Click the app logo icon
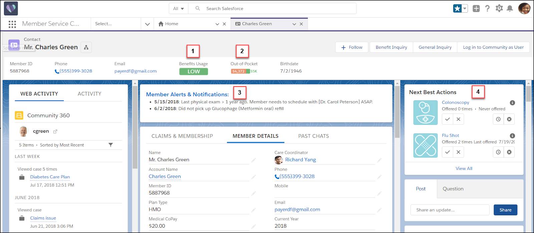This screenshot has width=534, height=233. pyautogui.click(x=11, y=8)
